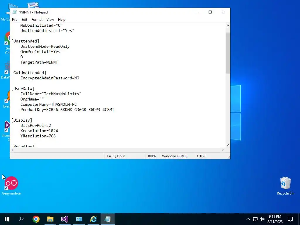Screen dimensions: 300x225
Task: Click the ProductKey line
Action: (x=67, y=110)
